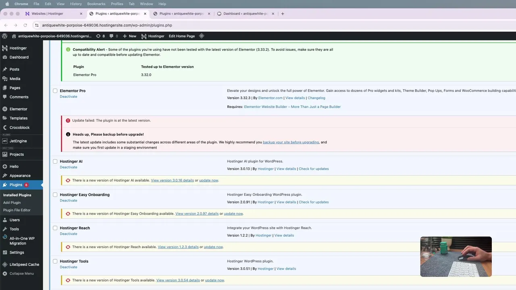The height and width of the screenshot is (290, 516).
Task: Click the webcam overlay thumbnail
Action: (x=456, y=257)
